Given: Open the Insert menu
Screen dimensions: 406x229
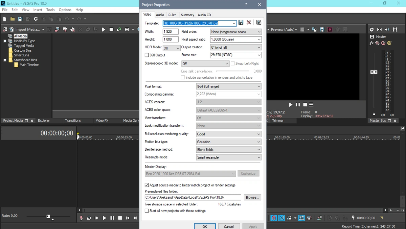Looking at the screenshot, I should tap(38, 10).
